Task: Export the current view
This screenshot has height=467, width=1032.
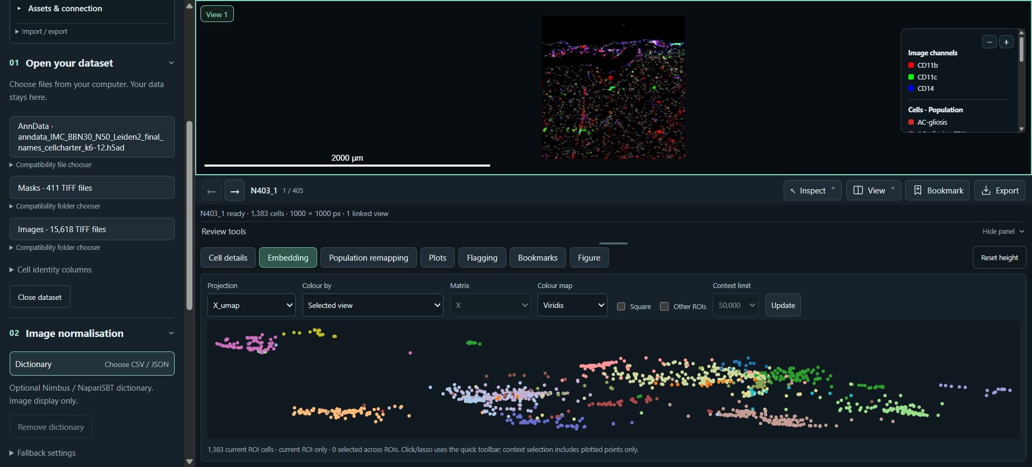Action: (x=1000, y=190)
